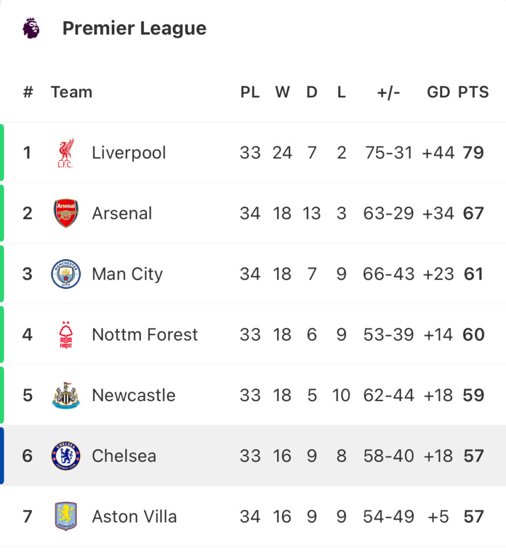Click the Aston Villa club crest
506x553 pixels.
pos(66,516)
